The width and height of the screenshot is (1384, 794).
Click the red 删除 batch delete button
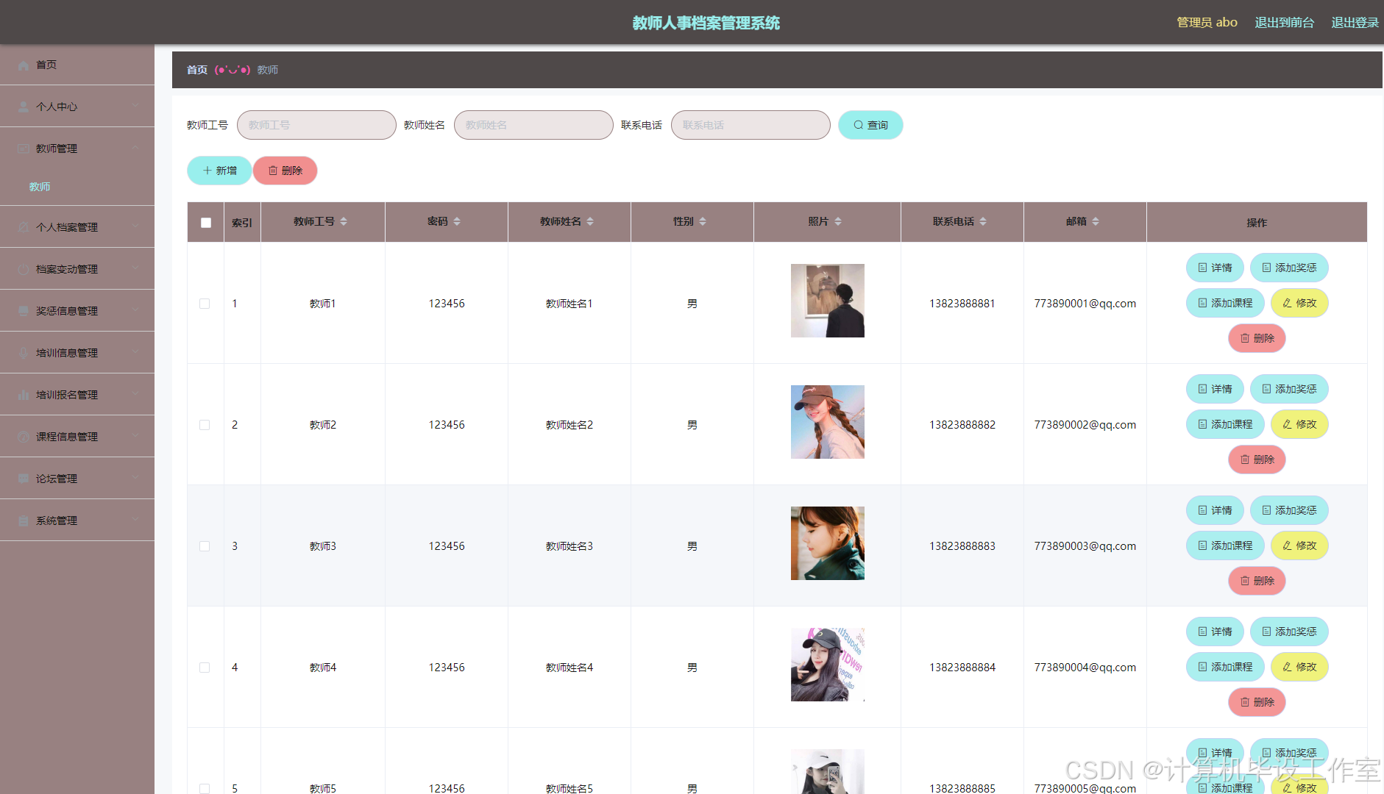[285, 171]
